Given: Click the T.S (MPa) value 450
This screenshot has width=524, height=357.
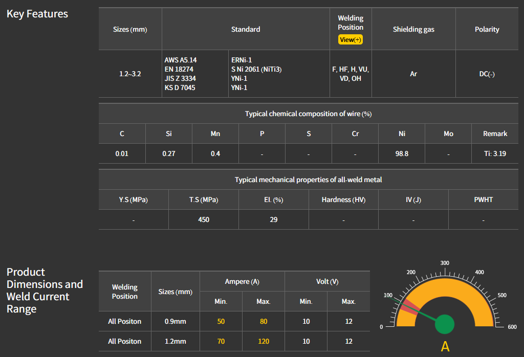Looking at the screenshot, I should (x=204, y=219).
